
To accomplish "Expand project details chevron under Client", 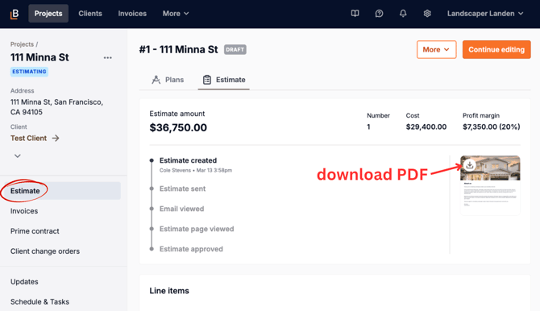I will click(18, 156).
